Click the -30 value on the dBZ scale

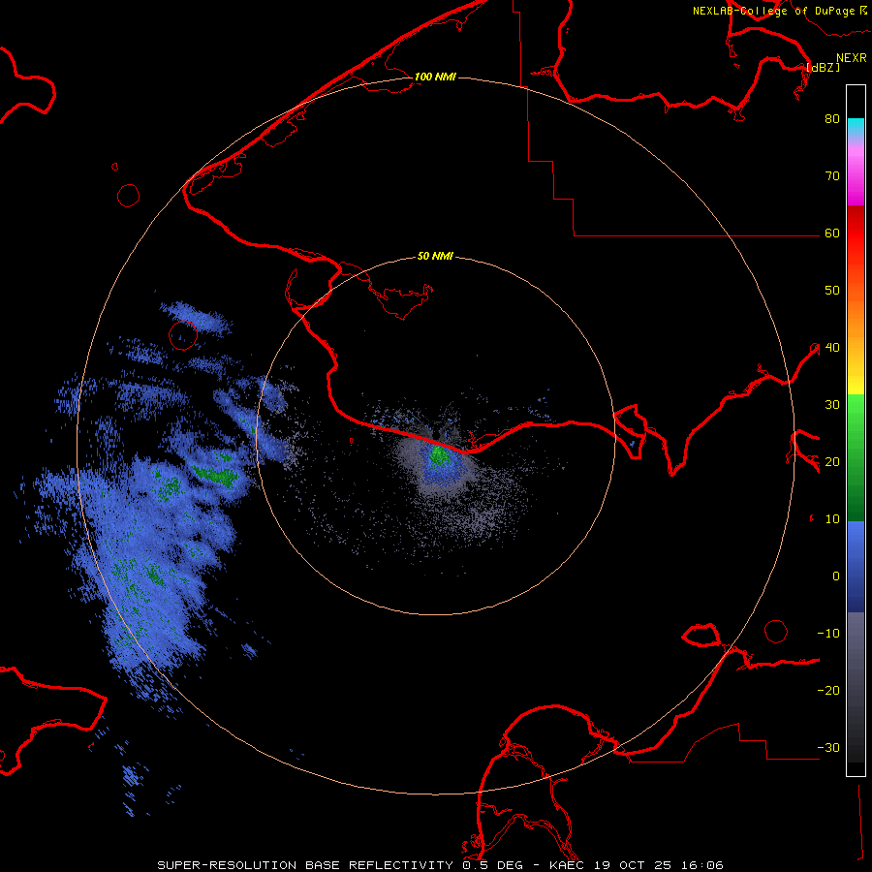(x=828, y=747)
